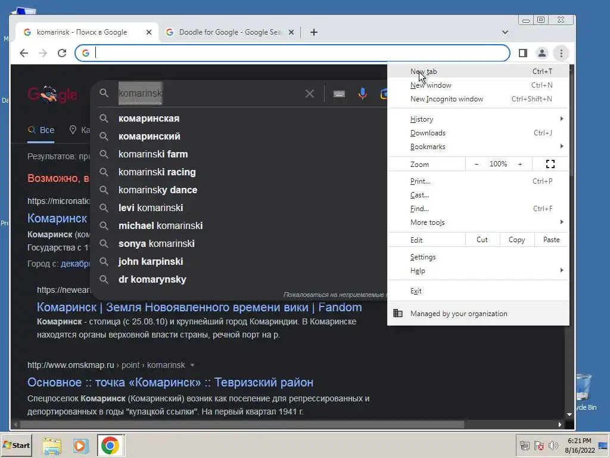Open Основное точка Комаринск Тевризский район link
The width and height of the screenshot is (610, 458).
pos(170,382)
